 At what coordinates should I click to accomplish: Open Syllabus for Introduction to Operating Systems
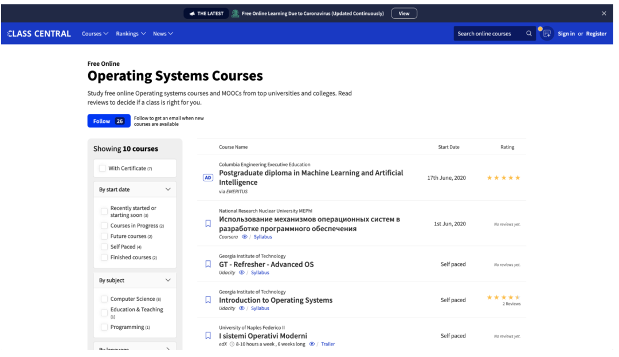pyautogui.click(x=260, y=308)
